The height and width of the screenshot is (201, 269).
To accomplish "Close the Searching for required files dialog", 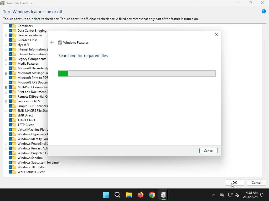I will 217,35.
